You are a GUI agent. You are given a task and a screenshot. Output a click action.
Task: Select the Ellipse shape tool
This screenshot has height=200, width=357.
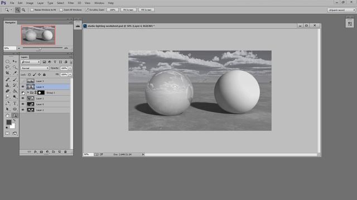click(15, 109)
